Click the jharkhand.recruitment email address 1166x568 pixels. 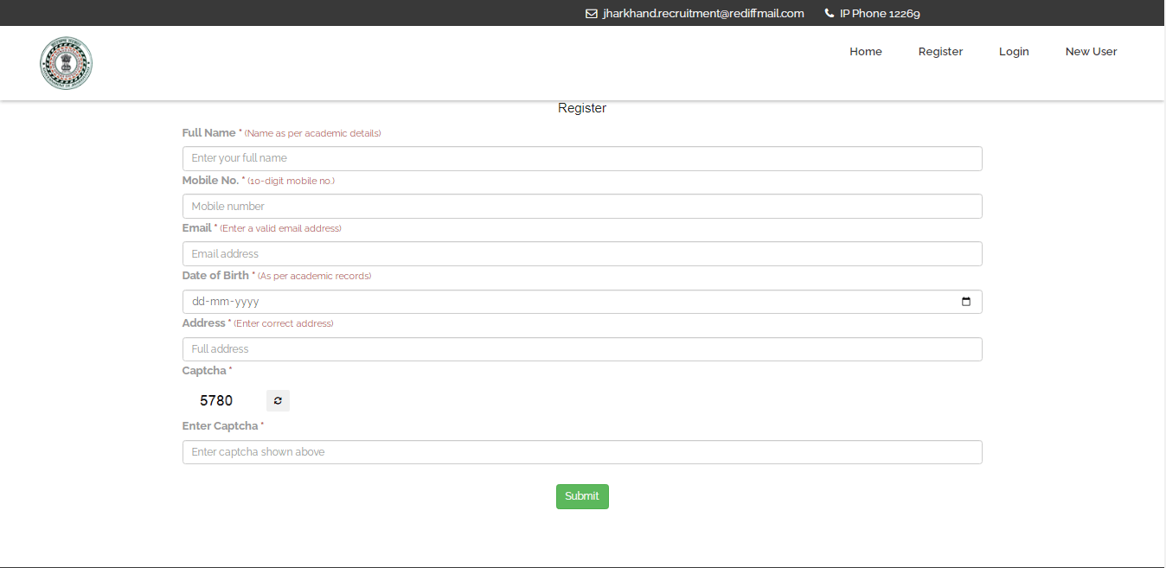[703, 14]
